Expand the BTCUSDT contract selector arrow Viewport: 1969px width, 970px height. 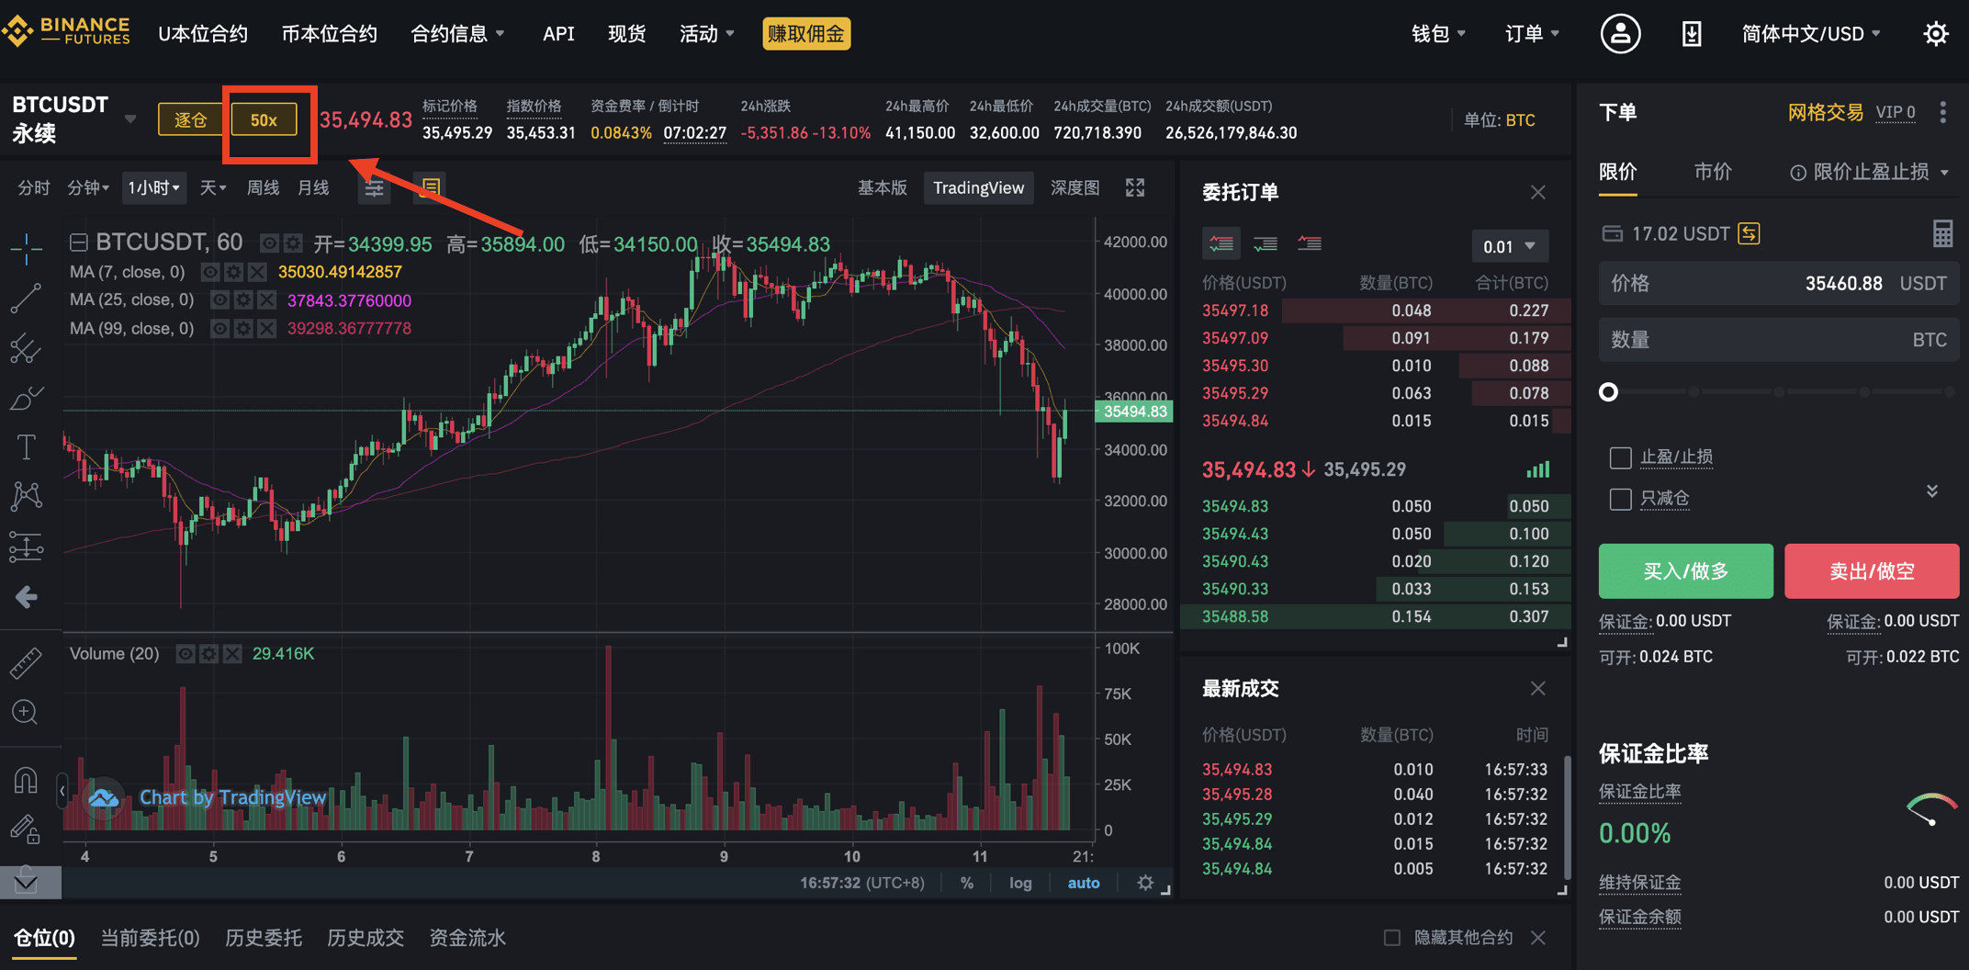point(130,119)
